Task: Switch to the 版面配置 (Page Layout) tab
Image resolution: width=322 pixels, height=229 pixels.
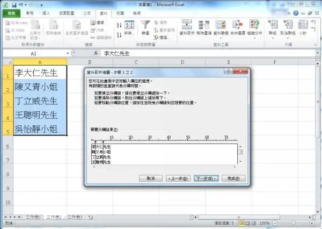Action: click(67, 13)
